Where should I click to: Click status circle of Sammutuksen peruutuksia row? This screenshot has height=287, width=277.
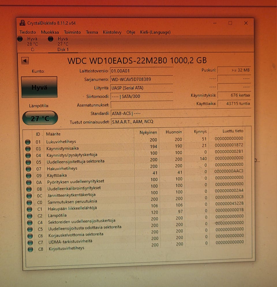pyautogui.click(x=29, y=203)
